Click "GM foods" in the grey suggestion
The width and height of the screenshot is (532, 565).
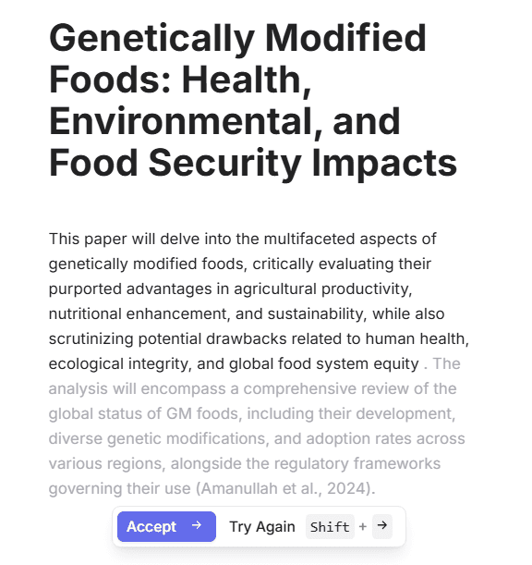click(202, 413)
